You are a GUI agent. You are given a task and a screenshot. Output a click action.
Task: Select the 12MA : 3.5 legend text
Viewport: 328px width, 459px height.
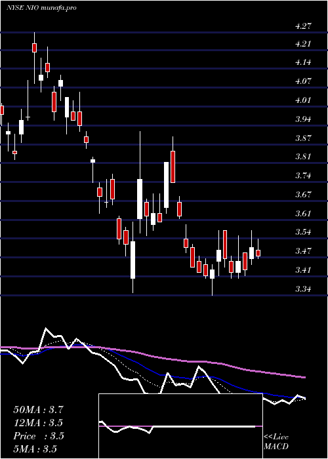point(38,423)
